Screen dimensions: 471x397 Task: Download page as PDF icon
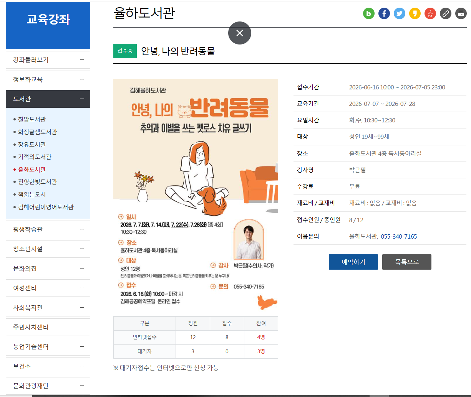(x=430, y=14)
